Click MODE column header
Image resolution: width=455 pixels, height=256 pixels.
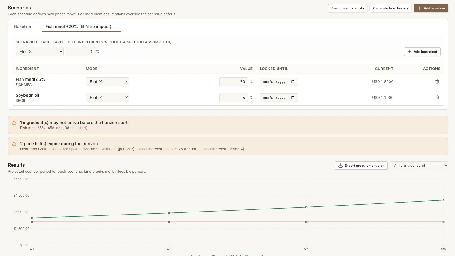92,69
